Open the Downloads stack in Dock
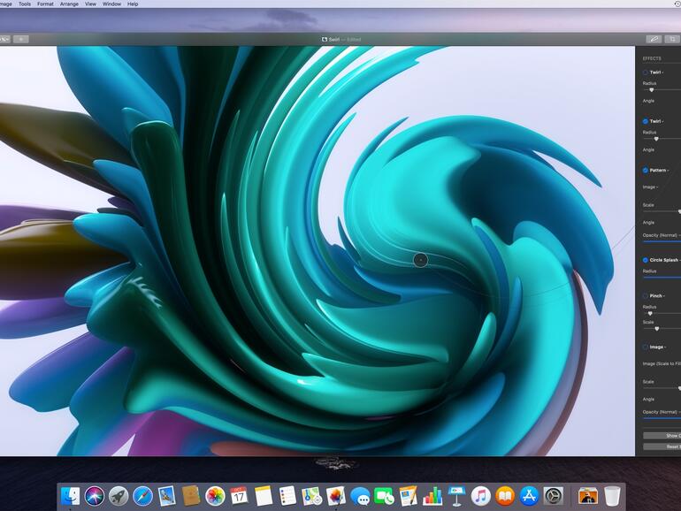 pos(587,496)
